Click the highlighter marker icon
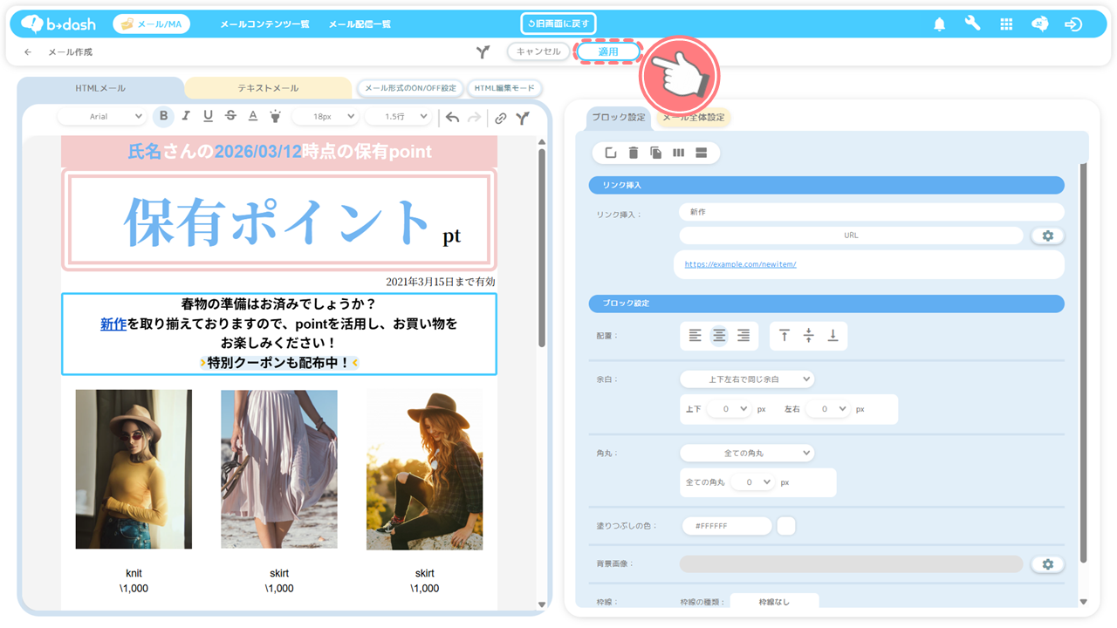Image resolution: width=1117 pixels, height=628 pixels. [275, 117]
